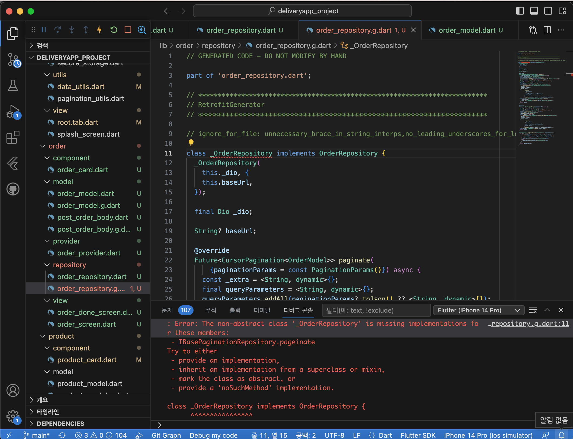Show the lightbulb code actions
573x439 pixels.
[191, 143]
